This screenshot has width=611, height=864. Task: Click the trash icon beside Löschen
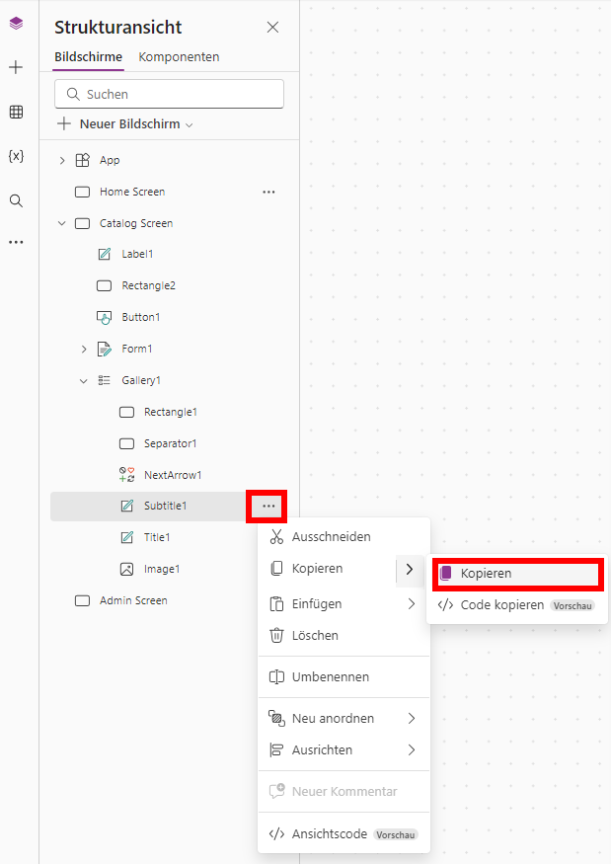(276, 635)
